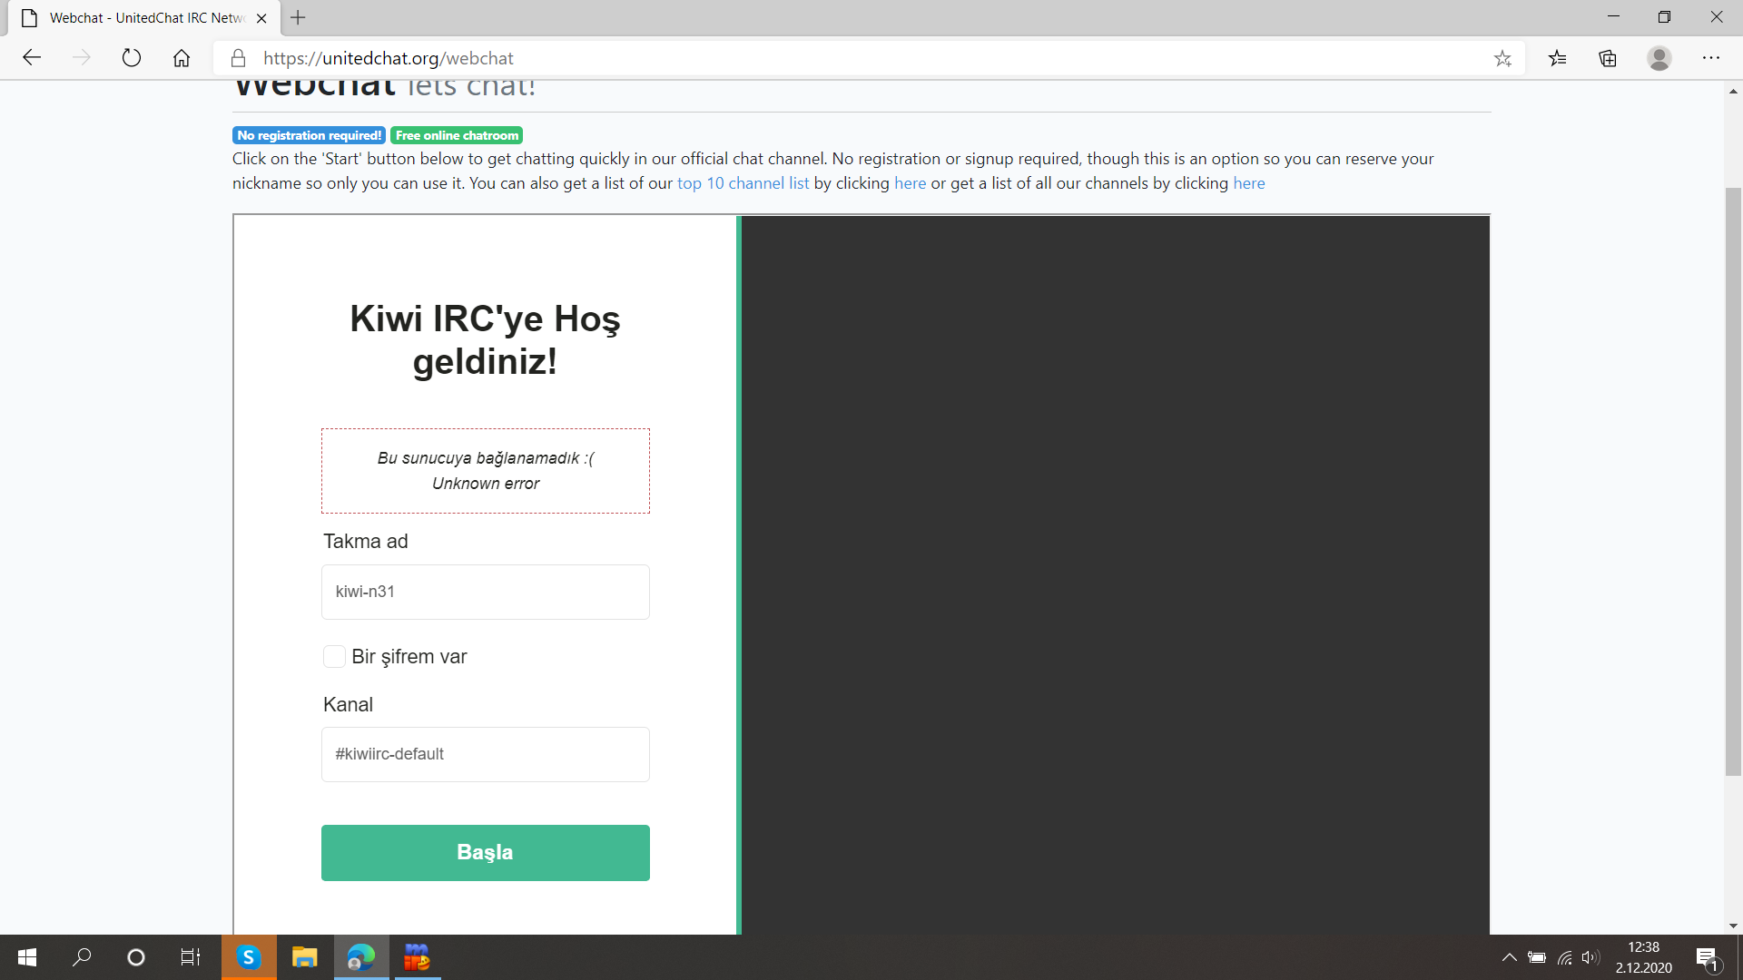Click the 'Kiwi IRC'ye Hoş geldiniz!' heading

click(x=486, y=340)
